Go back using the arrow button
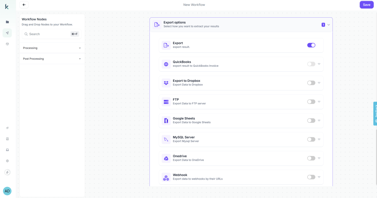This screenshot has width=377, height=198. point(24,5)
